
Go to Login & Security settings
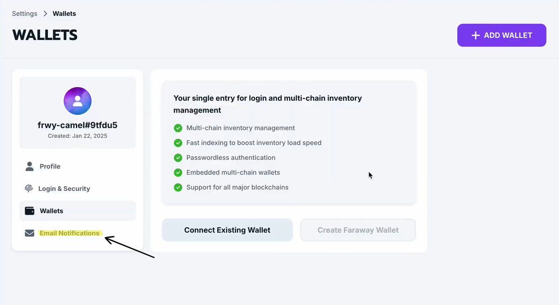coord(64,189)
